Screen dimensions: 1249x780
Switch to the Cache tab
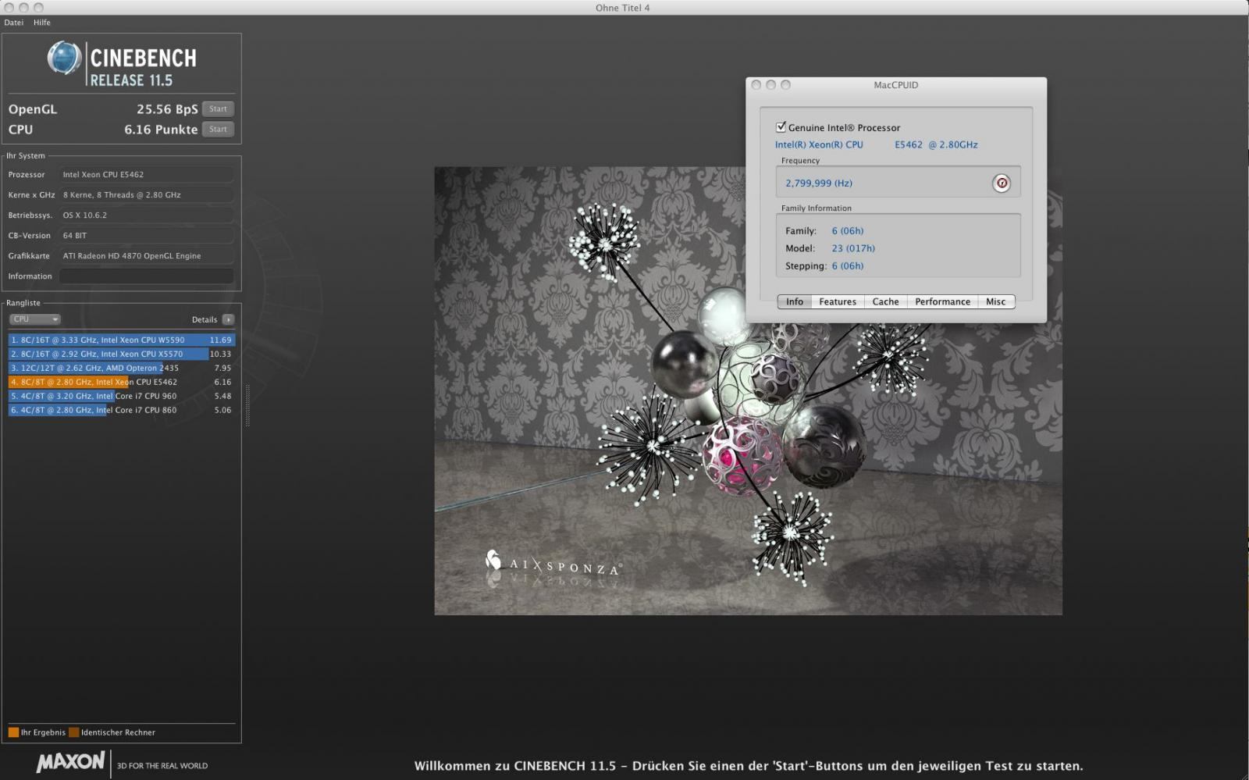pyautogui.click(x=885, y=302)
